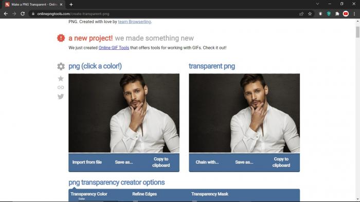Open the team Browserling link
Screen dimensions: 360x202
point(134,22)
